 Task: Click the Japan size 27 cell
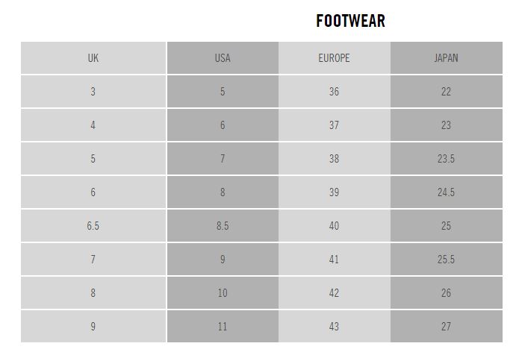point(446,326)
